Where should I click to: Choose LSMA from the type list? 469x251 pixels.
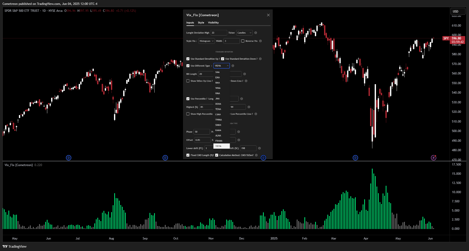[x=222, y=114]
